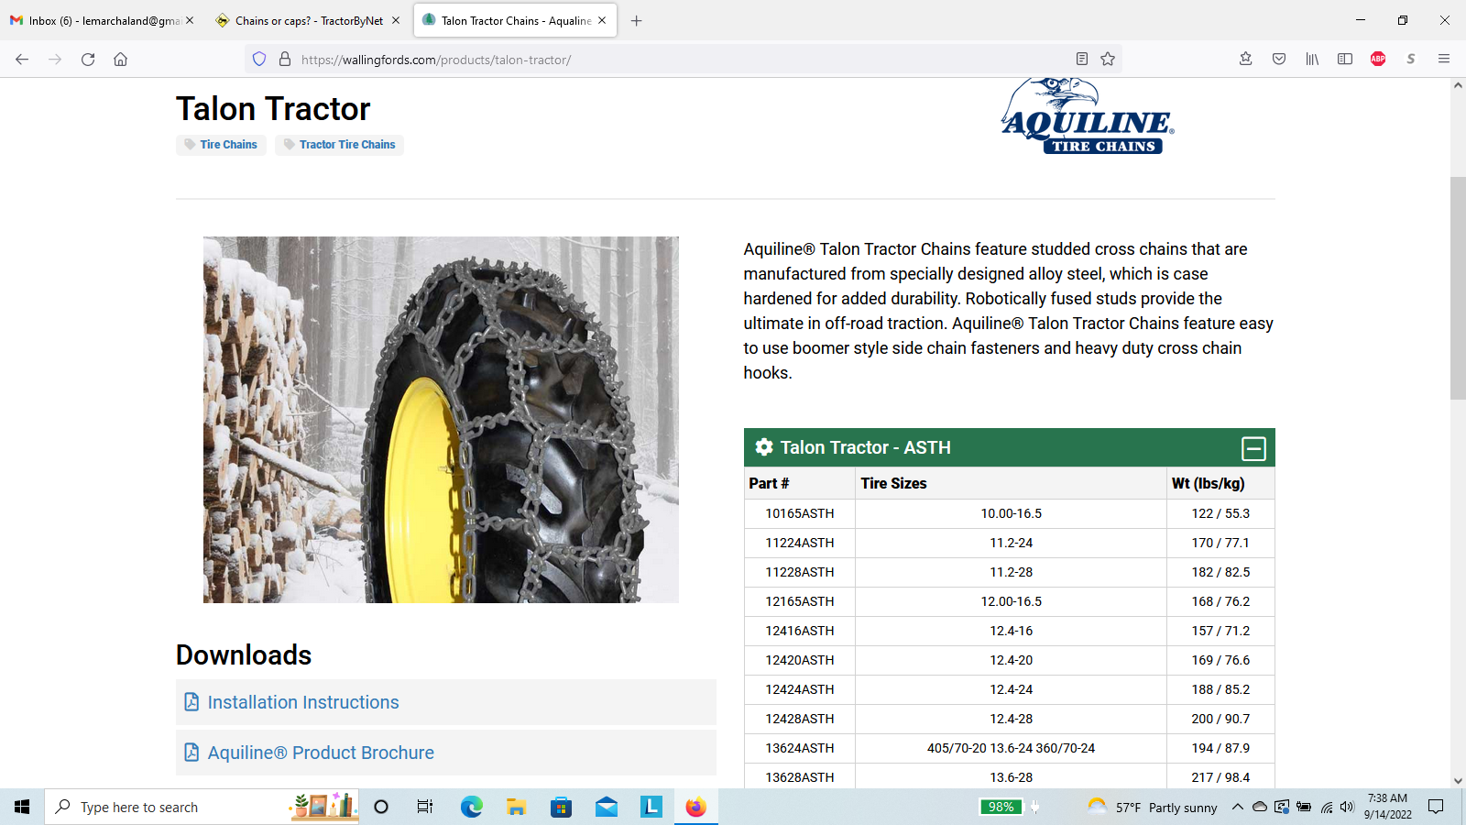Click the scrollbar down arrow
This screenshot has height=825, width=1466.
[x=1458, y=781]
